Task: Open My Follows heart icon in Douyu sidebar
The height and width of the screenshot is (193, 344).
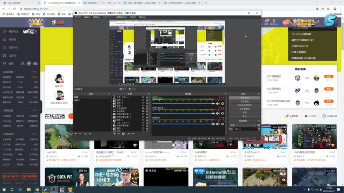Action: (x=4, y=31)
